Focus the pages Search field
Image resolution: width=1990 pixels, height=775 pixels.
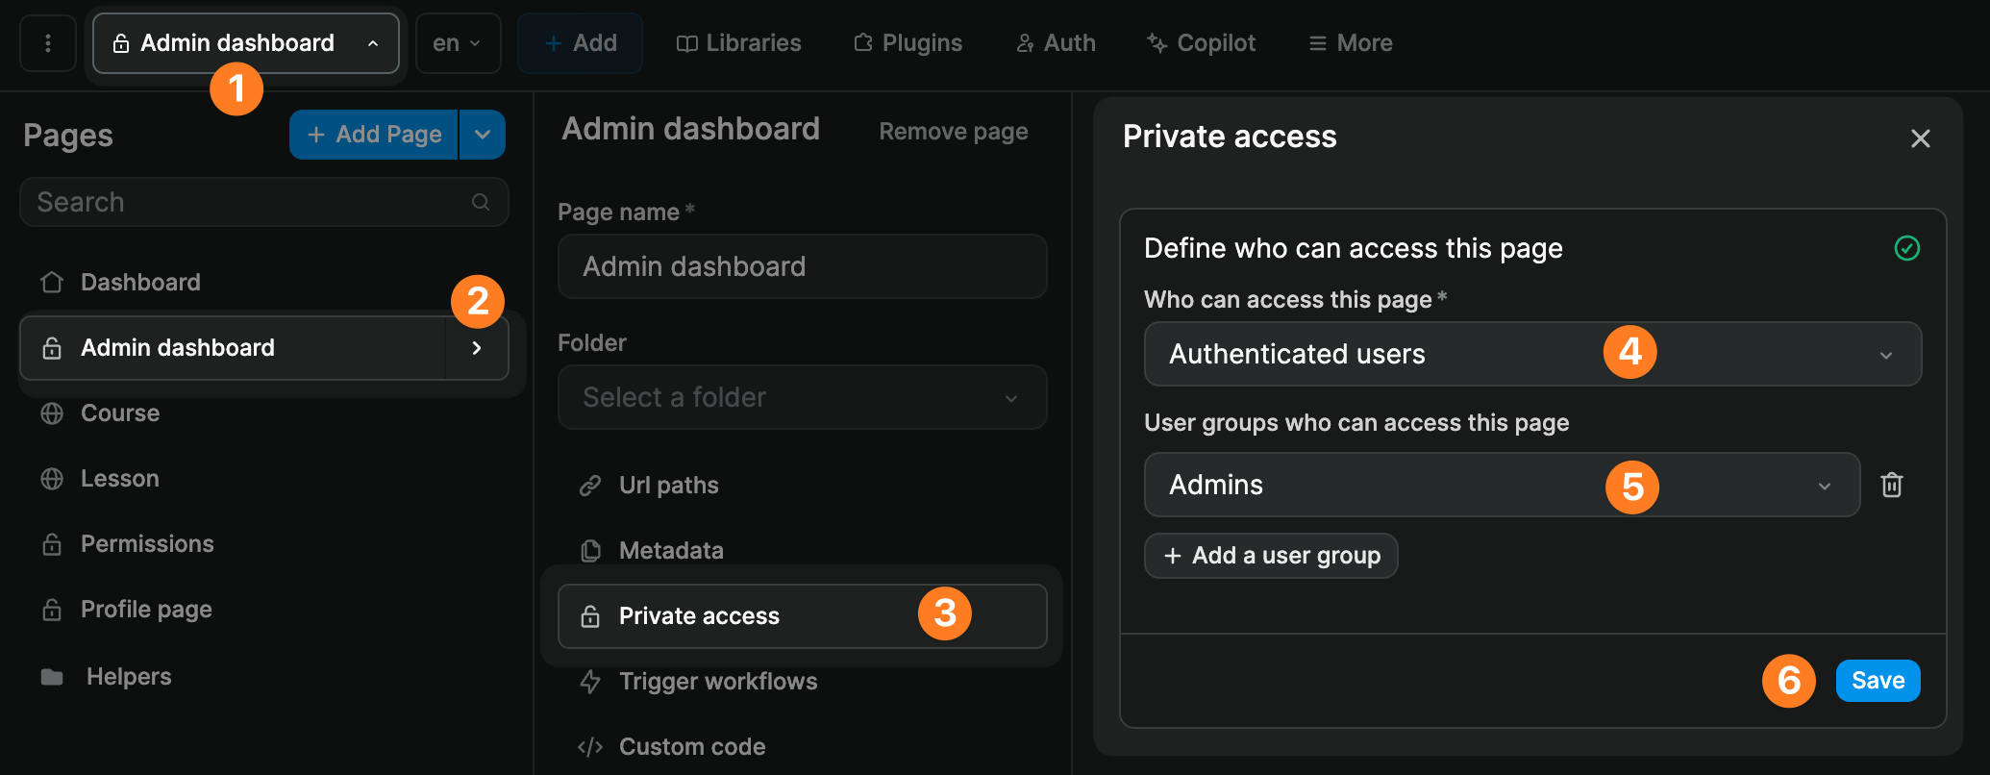click(x=264, y=202)
